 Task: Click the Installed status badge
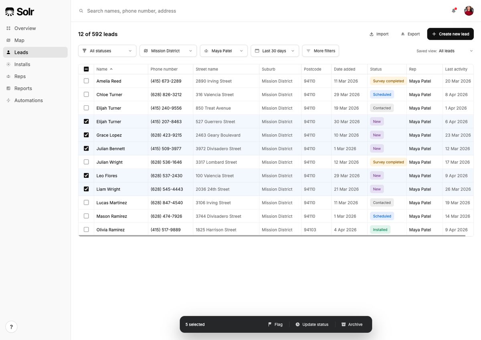point(380,229)
